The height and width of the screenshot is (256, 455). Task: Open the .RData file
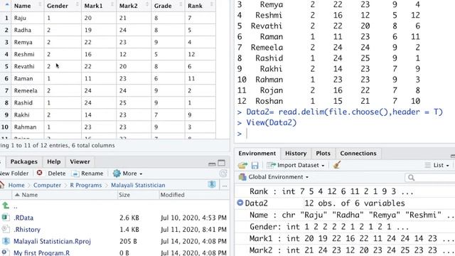(23, 218)
